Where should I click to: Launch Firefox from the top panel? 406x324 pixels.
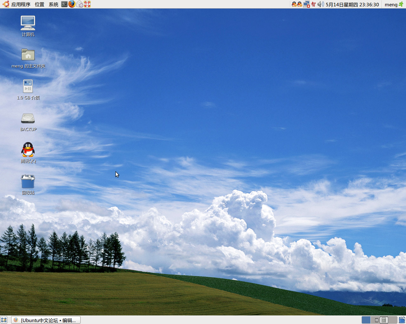72,4
